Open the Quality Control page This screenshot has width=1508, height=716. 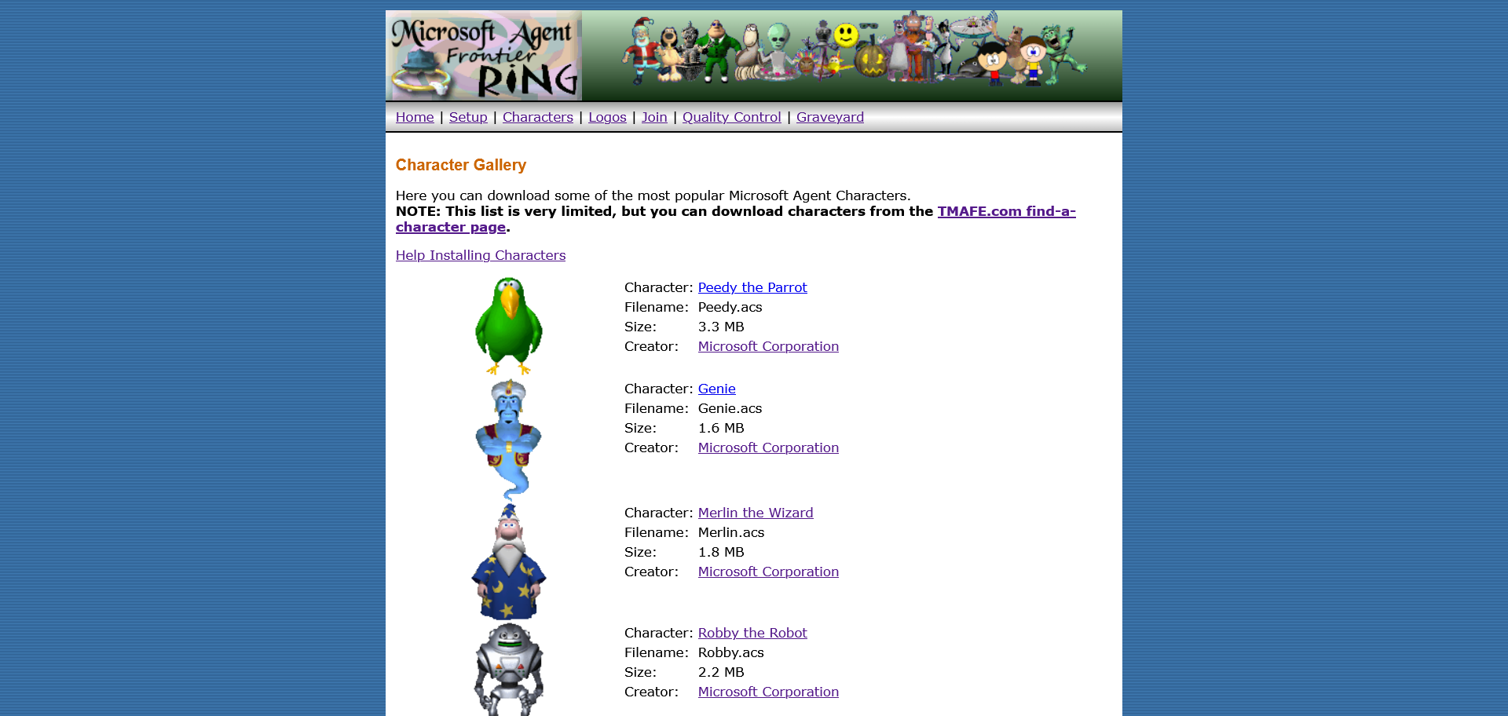point(732,117)
